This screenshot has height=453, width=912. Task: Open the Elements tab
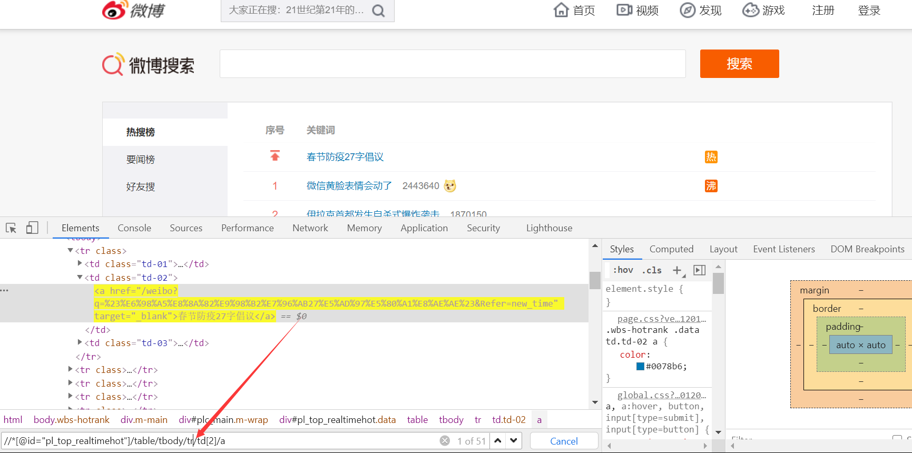[x=80, y=228]
